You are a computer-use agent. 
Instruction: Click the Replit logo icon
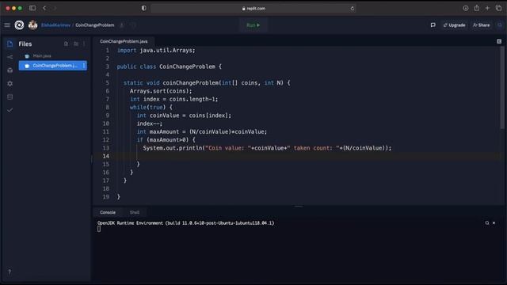tap(19, 25)
